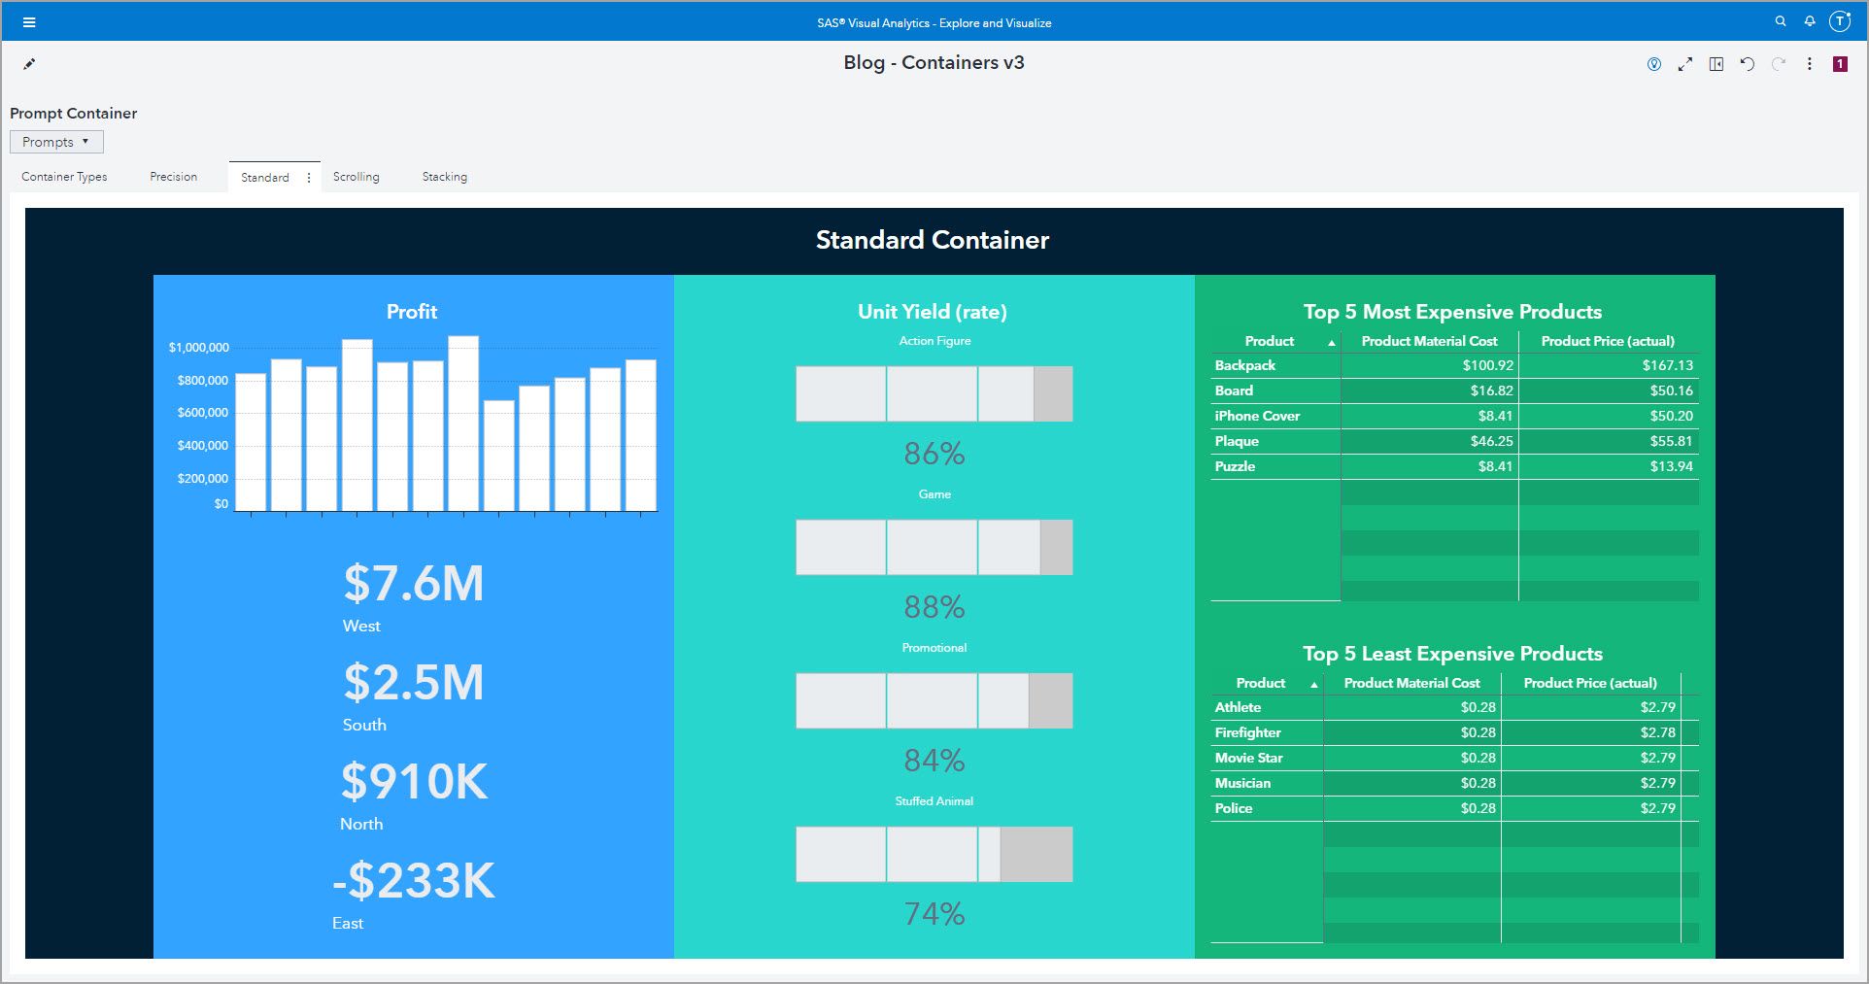This screenshot has height=984, width=1869.
Task: Open the more options vertical dots menu
Action: point(1810,63)
